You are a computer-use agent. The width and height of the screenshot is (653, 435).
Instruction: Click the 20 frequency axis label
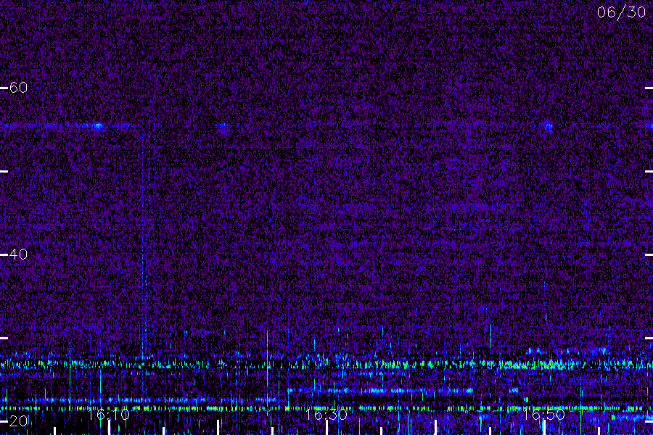[18, 420]
